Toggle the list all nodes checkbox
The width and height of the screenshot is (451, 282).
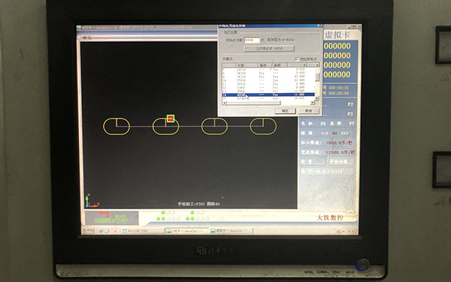tap(297, 58)
